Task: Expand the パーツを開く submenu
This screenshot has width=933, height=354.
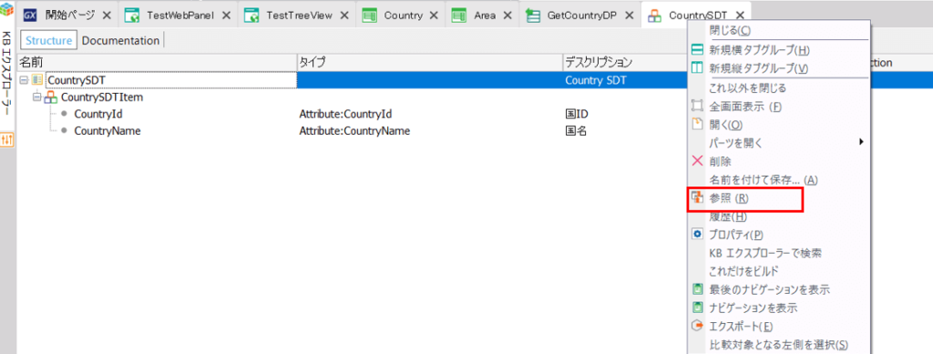Action: click(x=779, y=143)
